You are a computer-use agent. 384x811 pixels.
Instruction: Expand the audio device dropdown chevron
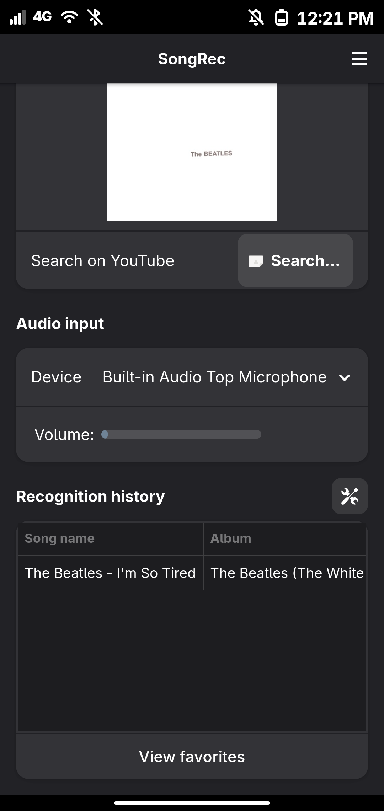click(345, 377)
